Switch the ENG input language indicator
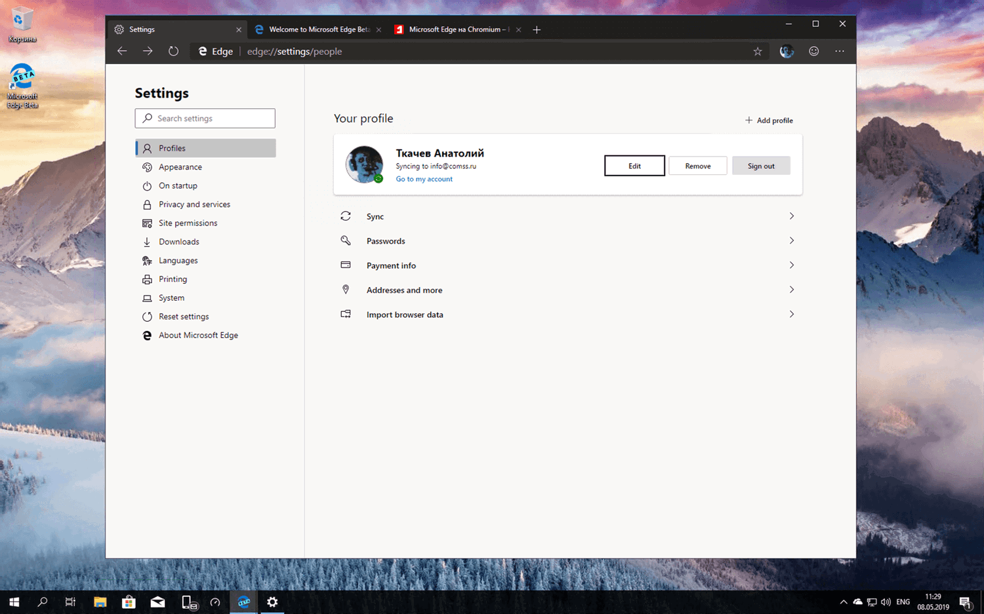The width and height of the screenshot is (984, 614). pyautogui.click(x=903, y=602)
